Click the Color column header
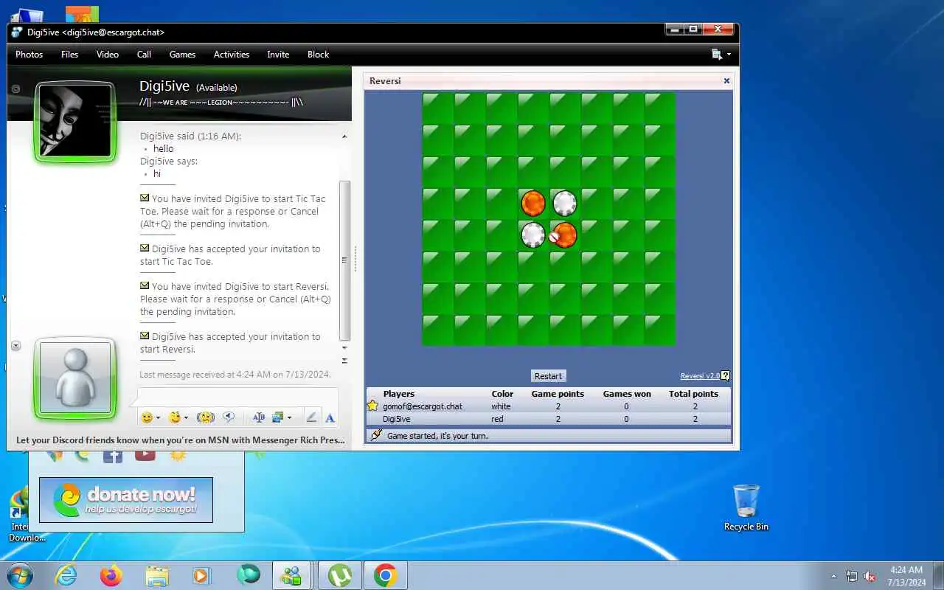 [x=502, y=394]
